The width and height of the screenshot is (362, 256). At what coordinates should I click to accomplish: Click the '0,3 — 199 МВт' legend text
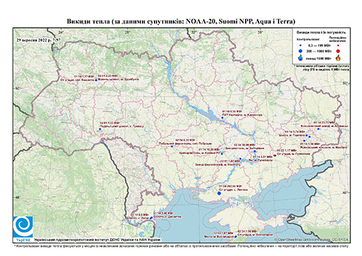click(x=319, y=45)
